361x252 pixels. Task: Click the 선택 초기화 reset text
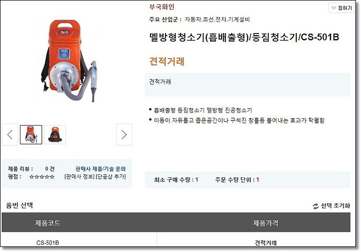coord(335,205)
